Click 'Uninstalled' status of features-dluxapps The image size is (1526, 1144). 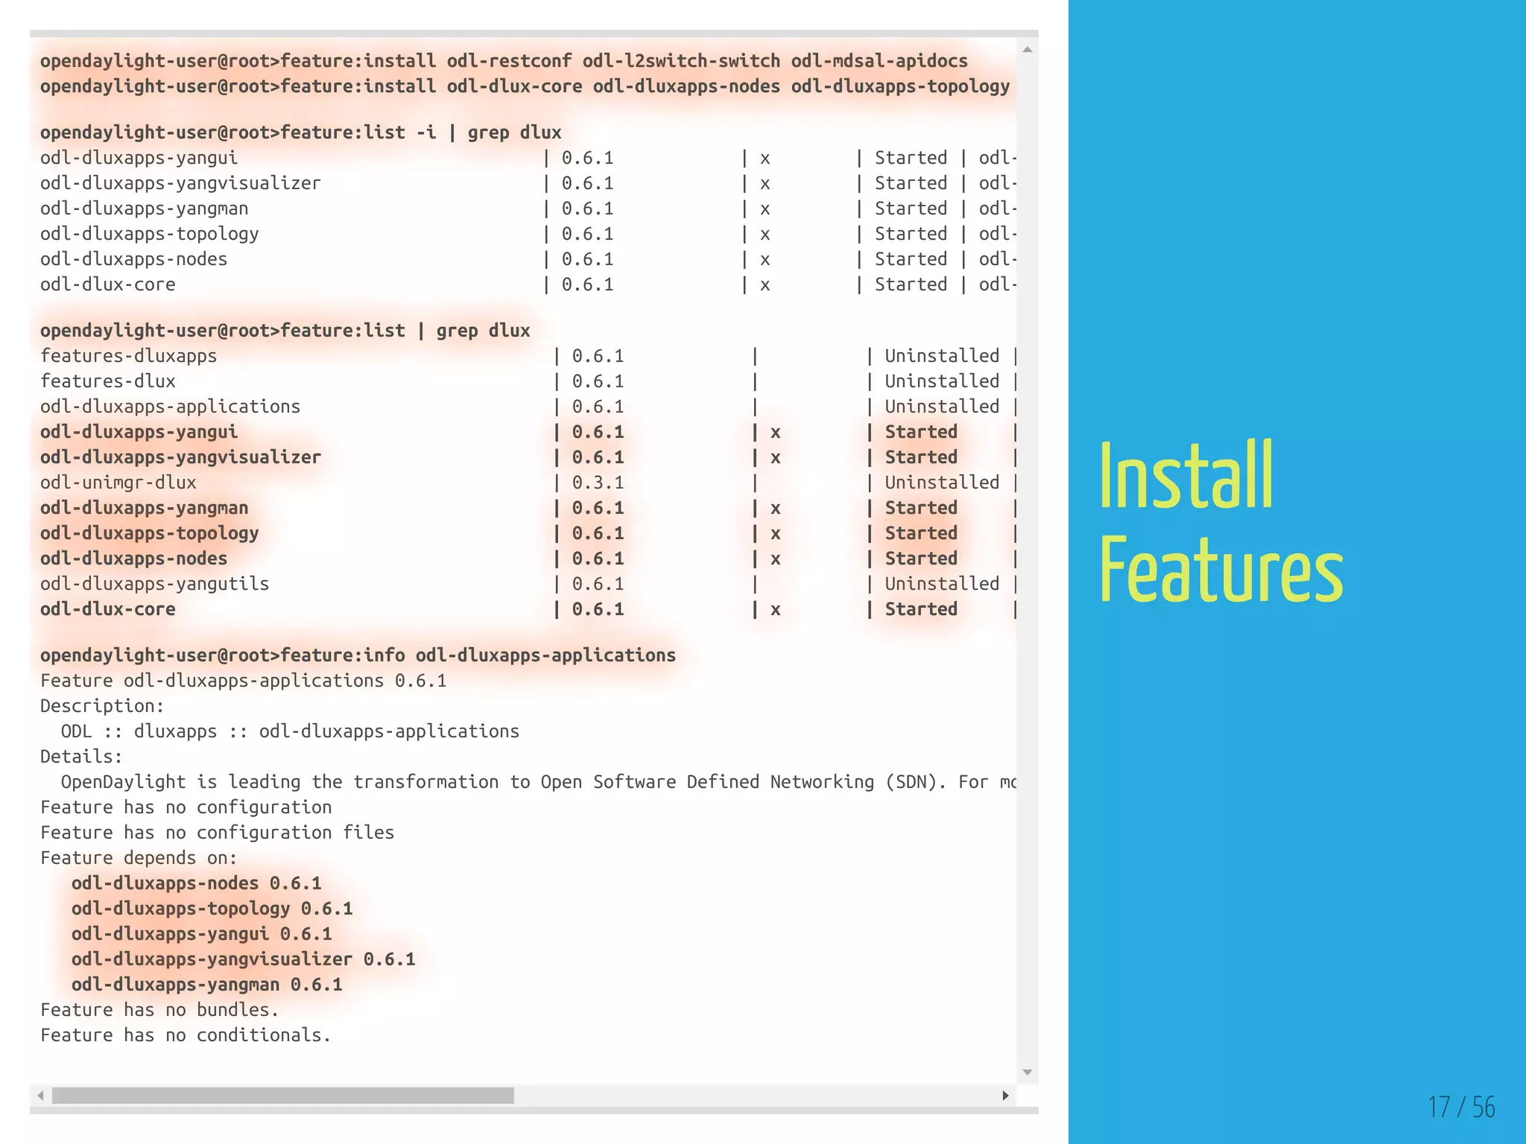pyautogui.click(x=942, y=356)
